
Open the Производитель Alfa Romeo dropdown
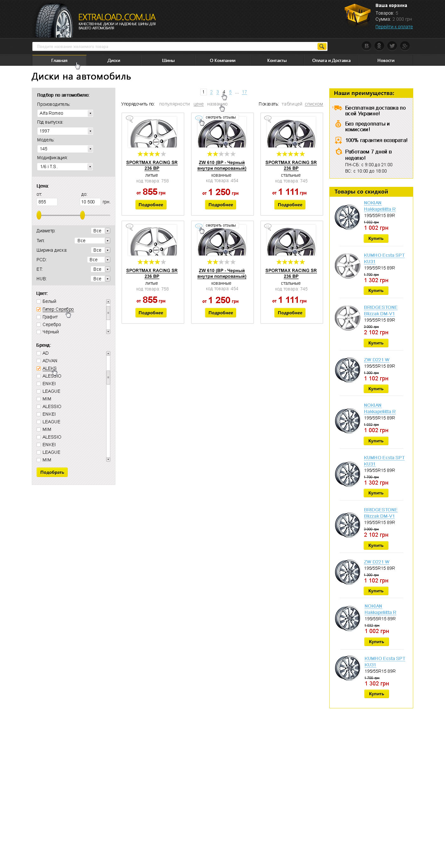click(65, 113)
